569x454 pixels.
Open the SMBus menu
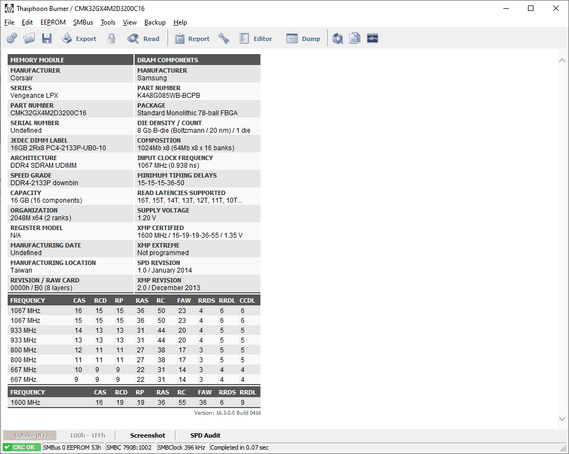tap(83, 22)
